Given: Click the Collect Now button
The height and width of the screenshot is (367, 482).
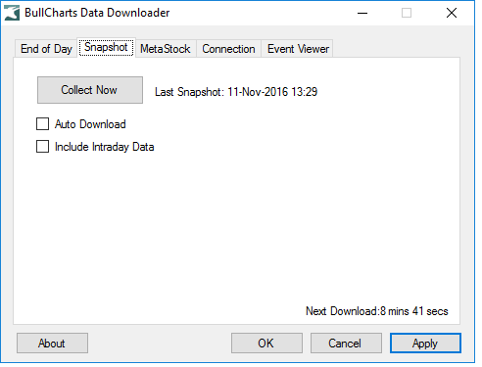Looking at the screenshot, I should click(x=90, y=90).
